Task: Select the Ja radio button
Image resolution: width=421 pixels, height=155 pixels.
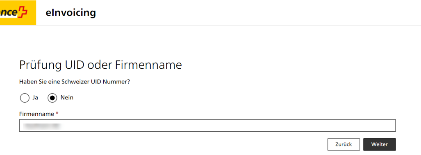Action: point(25,98)
